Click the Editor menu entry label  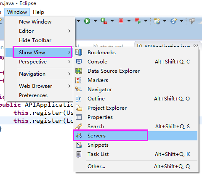[27, 31]
